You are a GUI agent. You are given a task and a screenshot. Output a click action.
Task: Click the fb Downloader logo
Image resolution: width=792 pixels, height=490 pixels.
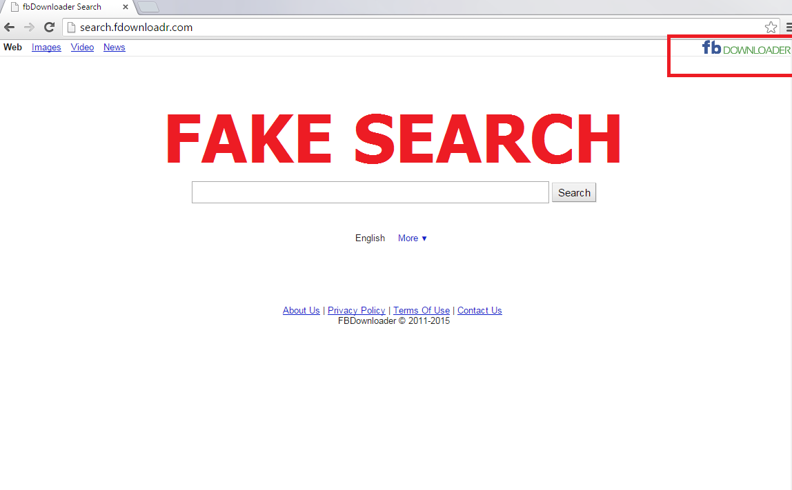click(746, 48)
